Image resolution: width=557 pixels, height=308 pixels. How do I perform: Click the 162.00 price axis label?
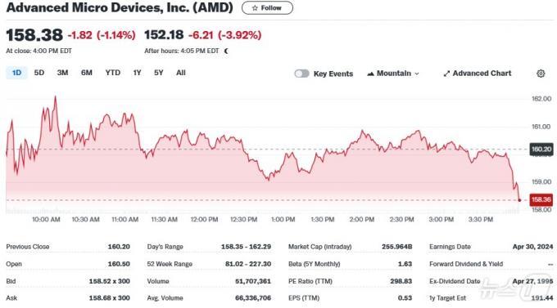(x=541, y=99)
